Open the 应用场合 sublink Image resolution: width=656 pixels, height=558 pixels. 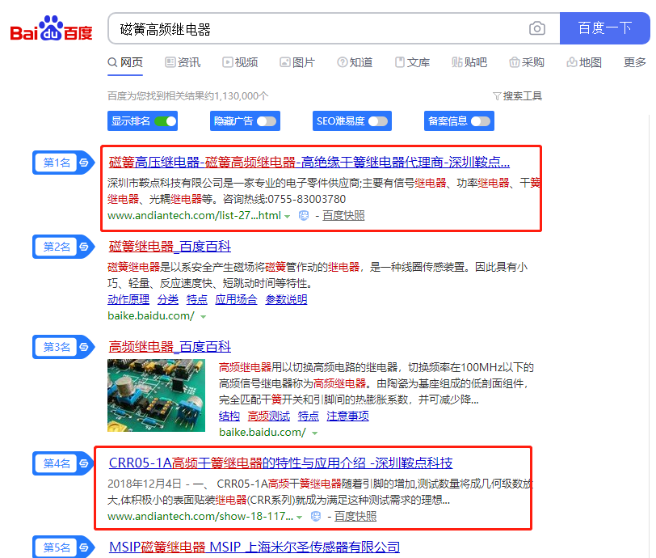(x=237, y=299)
